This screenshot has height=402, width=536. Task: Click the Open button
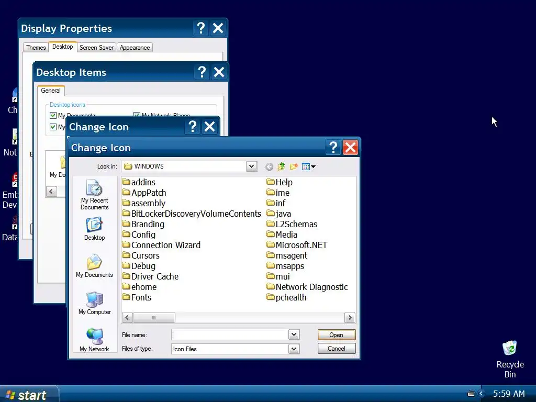click(x=337, y=335)
